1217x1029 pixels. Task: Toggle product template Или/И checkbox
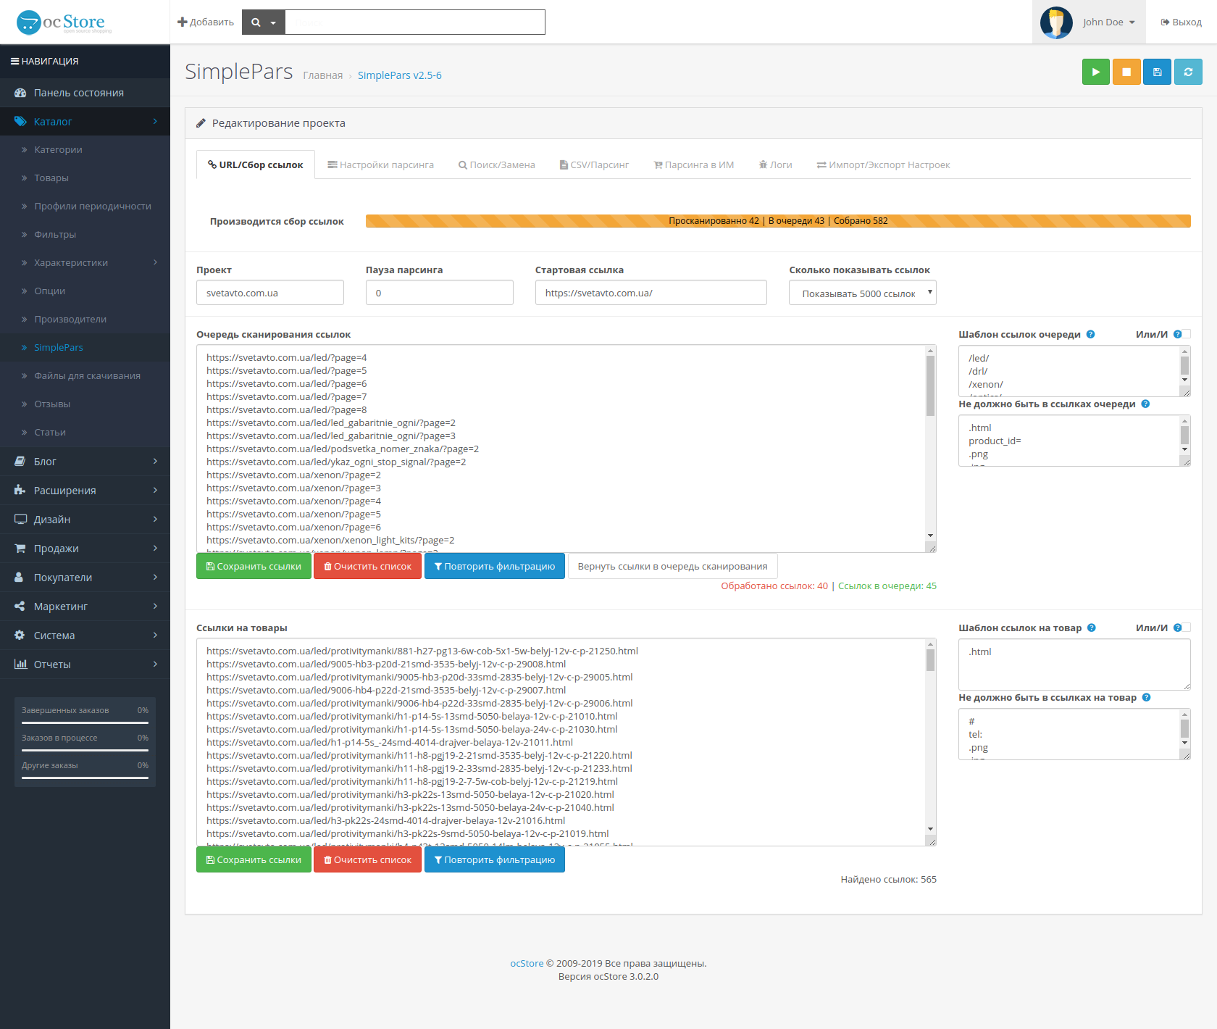(1187, 628)
